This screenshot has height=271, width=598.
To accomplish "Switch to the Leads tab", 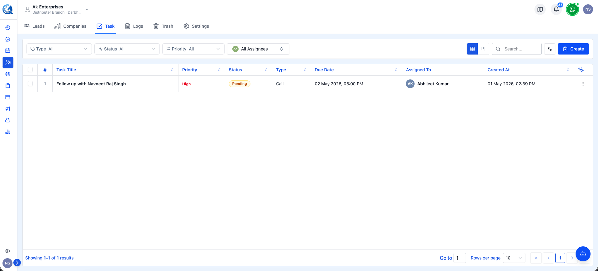I will click(x=34, y=26).
